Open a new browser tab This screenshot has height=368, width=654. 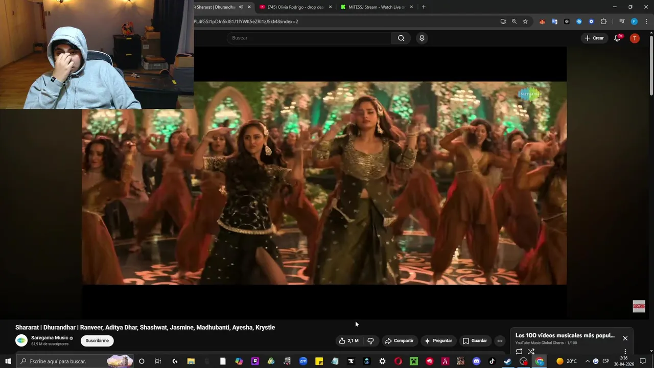pos(424,7)
